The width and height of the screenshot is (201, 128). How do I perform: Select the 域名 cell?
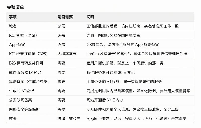tap(13, 26)
